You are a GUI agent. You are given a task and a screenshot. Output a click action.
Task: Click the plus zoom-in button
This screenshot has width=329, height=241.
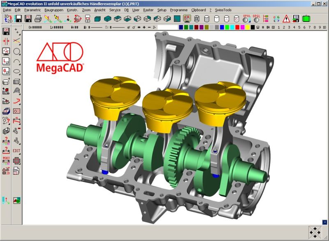coord(144,27)
